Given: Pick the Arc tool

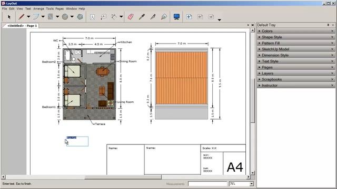Looking at the screenshot, I should (x=36, y=17).
